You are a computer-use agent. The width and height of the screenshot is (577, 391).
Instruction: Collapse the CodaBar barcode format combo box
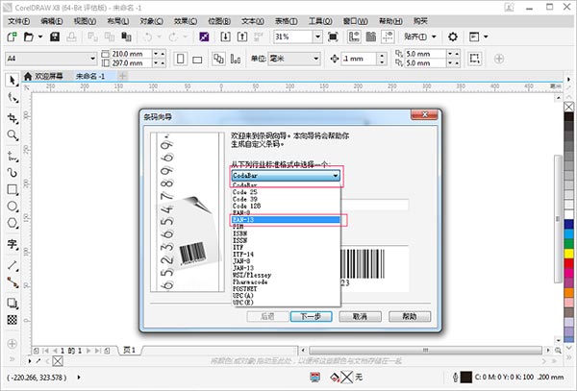click(x=335, y=176)
